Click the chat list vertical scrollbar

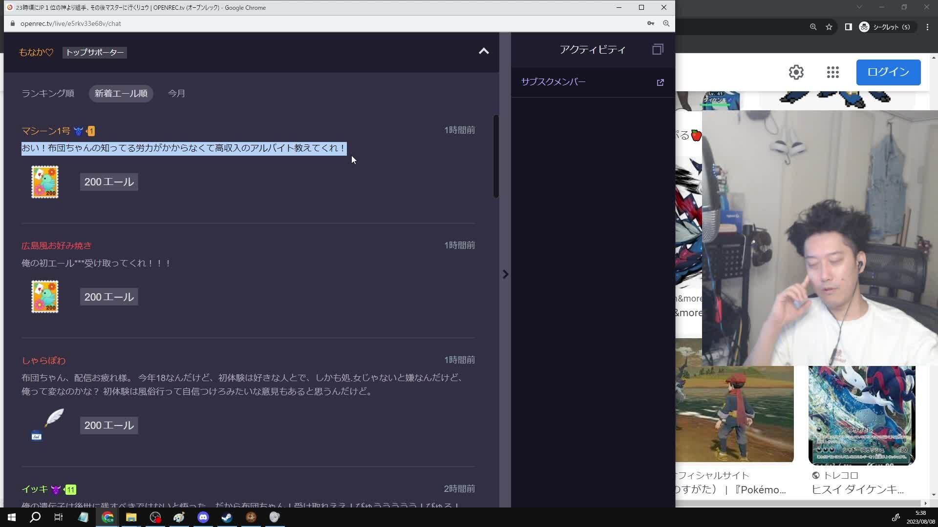[496, 156]
